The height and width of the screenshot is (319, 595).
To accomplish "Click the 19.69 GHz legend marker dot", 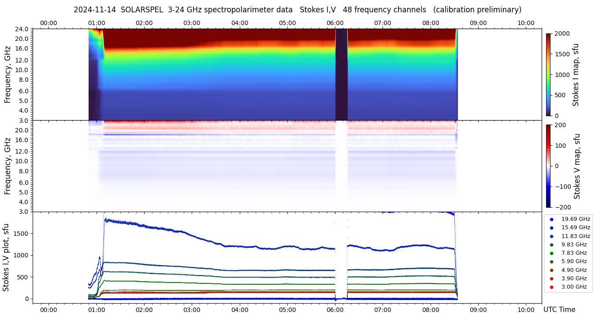I will tap(551, 219).
